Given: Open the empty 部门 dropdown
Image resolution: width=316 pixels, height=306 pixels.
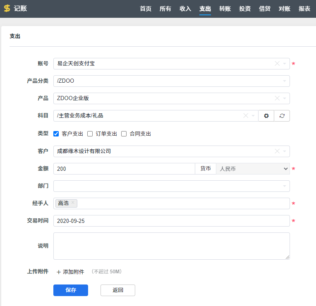Looking at the screenshot, I should [171, 186].
